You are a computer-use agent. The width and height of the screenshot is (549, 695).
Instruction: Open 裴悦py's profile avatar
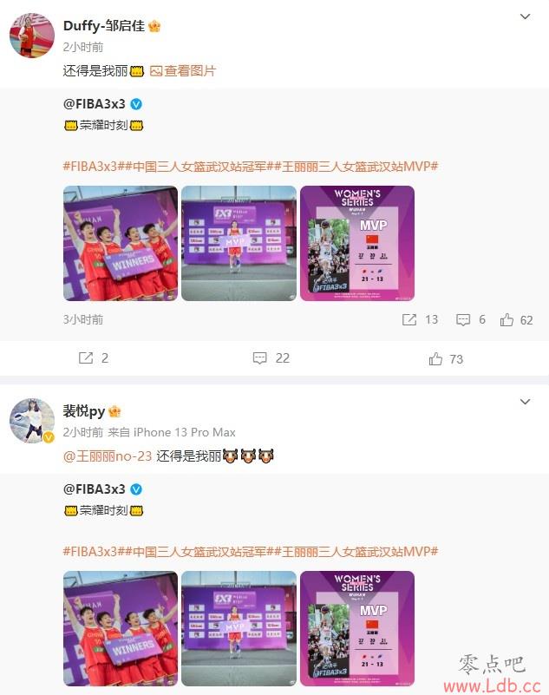tap(32, 421)
